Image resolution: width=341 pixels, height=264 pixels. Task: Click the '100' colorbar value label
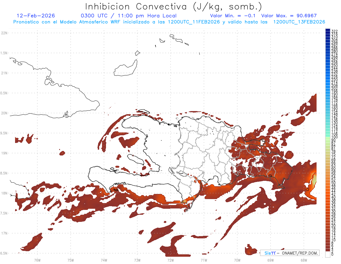tap(334, 137)
